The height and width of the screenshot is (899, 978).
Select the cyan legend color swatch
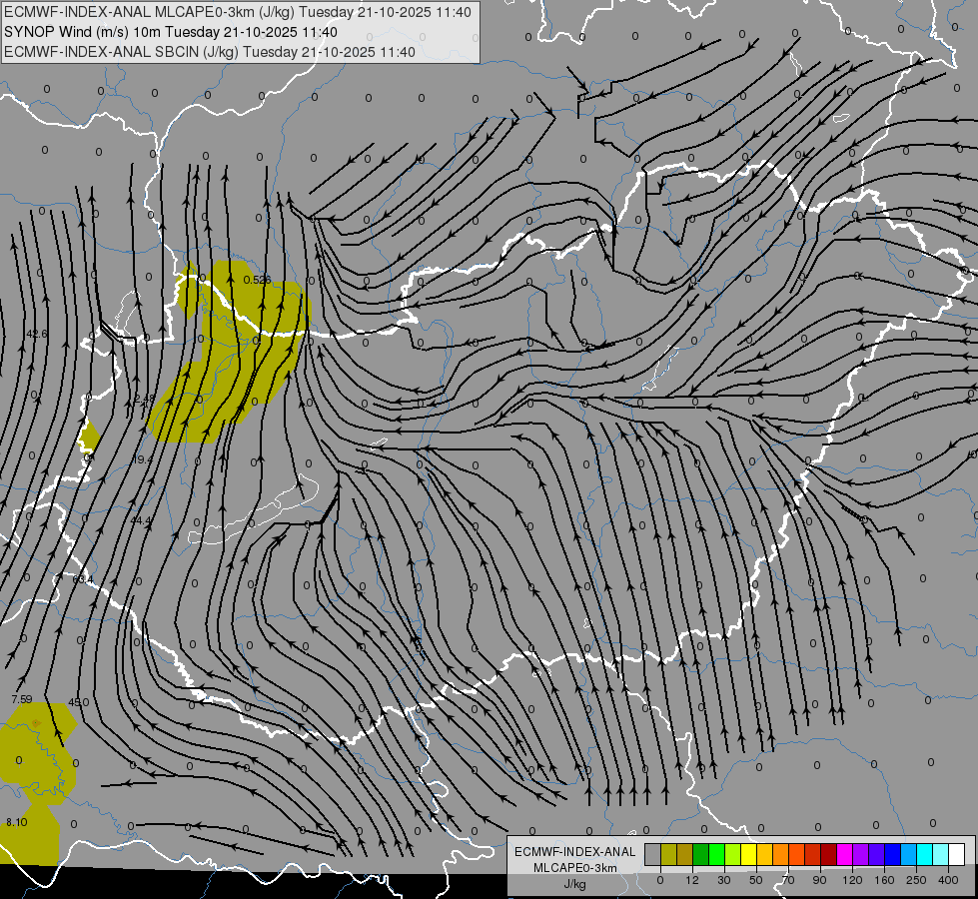pos(925,854)
